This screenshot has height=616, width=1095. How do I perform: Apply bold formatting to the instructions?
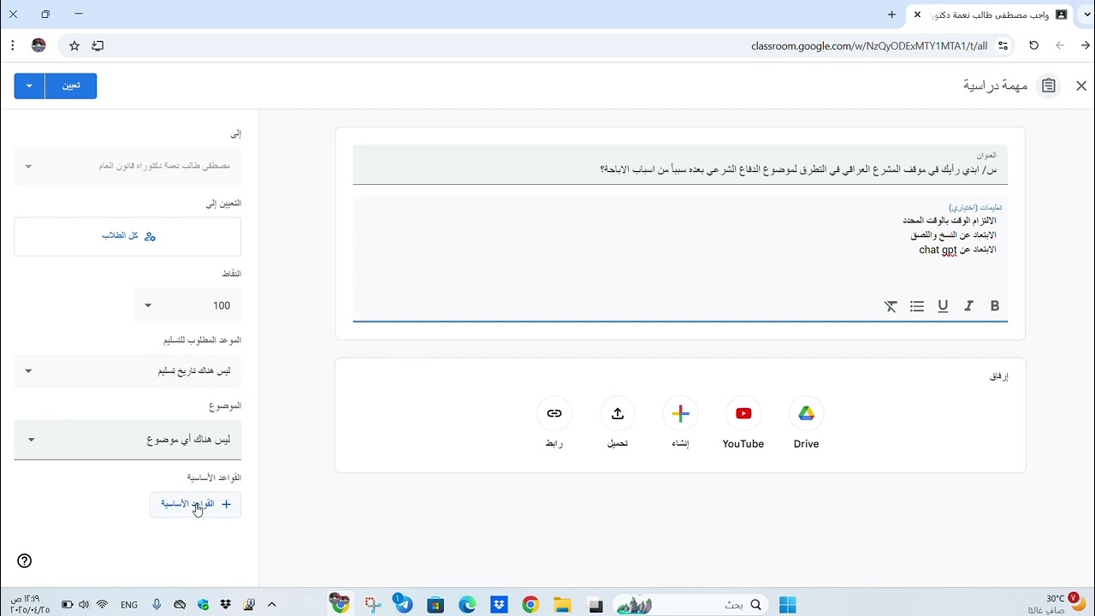click(x=995, y=306)
